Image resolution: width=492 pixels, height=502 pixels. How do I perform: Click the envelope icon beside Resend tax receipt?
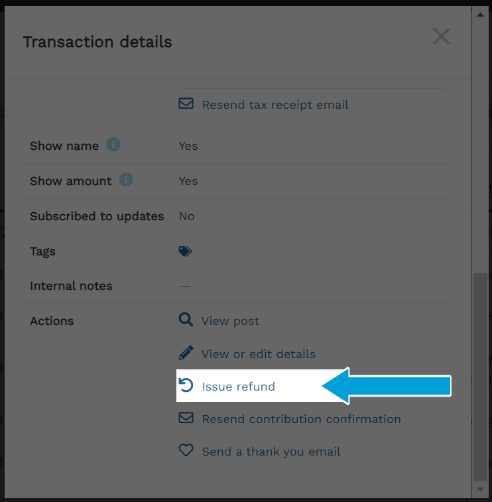(x=186, y=103)
